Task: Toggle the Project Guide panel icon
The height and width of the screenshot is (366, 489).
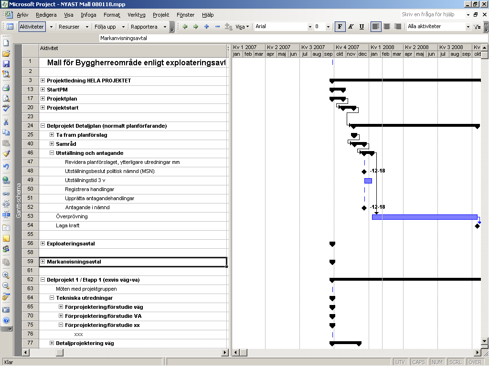Action: point(10,27)
